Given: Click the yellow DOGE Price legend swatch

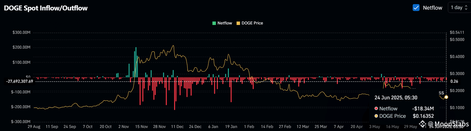Looking at the screenshot, I should [238, 23].
